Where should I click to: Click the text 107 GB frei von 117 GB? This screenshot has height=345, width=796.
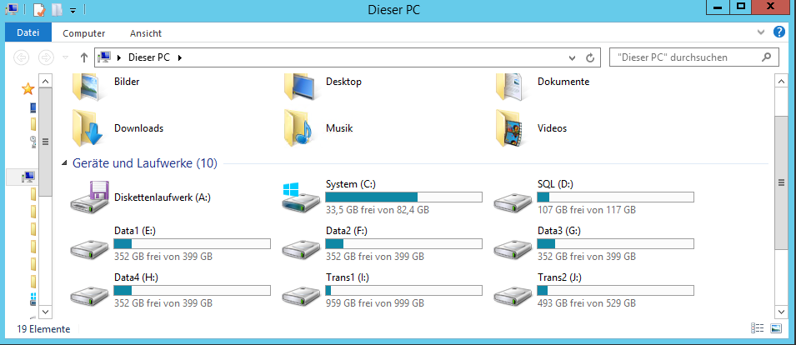coord(586,209)
